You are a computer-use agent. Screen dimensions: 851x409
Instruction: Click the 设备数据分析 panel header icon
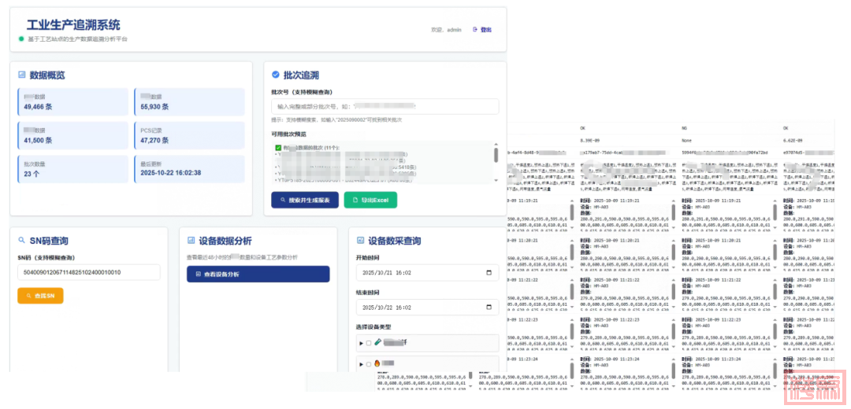[x=191, y=241]
